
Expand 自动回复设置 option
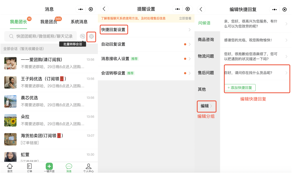tap(146, 44)
